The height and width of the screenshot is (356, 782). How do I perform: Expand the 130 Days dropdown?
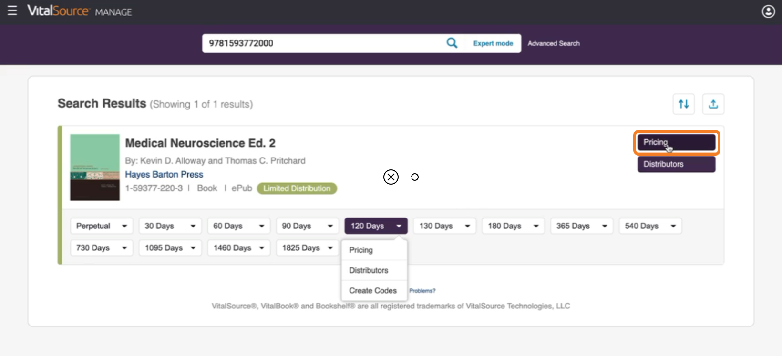(445, 226)
